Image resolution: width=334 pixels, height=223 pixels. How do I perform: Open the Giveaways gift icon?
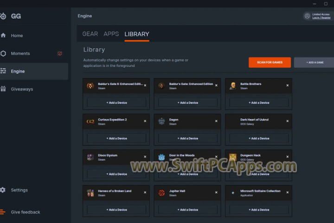coord(3,89)
